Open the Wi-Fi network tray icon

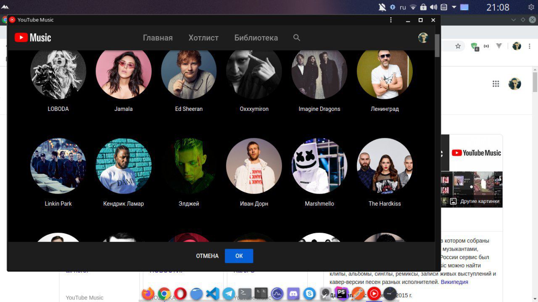pos(413,7)
